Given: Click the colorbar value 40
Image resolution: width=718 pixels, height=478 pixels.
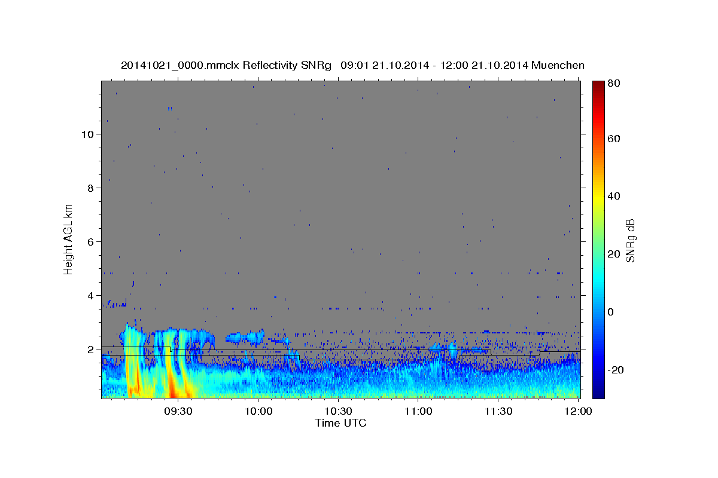Looking at the screenshot, I should [613, 196].
